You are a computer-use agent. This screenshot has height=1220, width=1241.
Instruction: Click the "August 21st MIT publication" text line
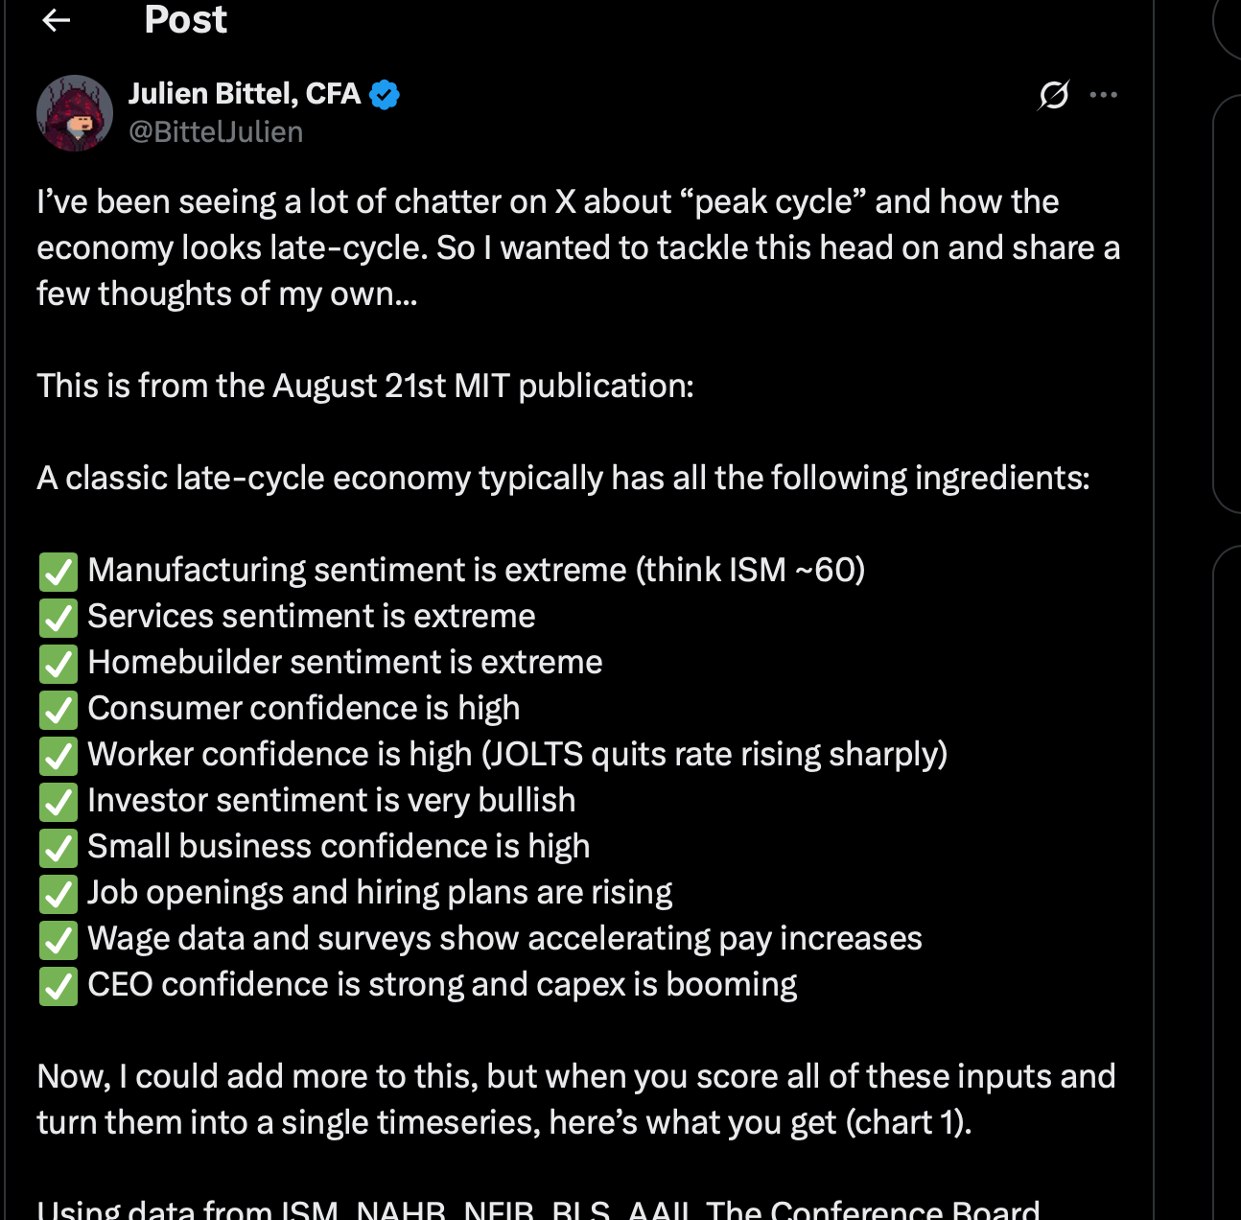point(364,386)
